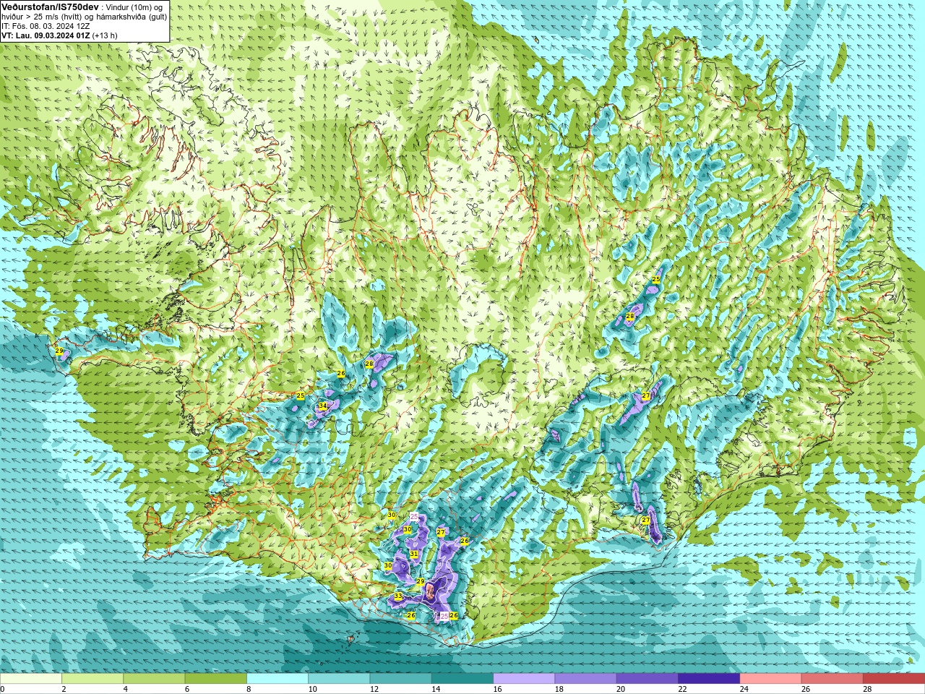The height and width of the screenshot is (694, 925).
Task: Choose the red above-28 m/s legend swatch
Action: (894, 679)
